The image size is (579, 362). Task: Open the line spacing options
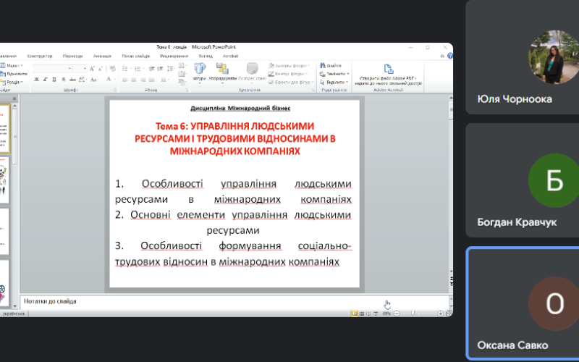click(x=170, y=69)
